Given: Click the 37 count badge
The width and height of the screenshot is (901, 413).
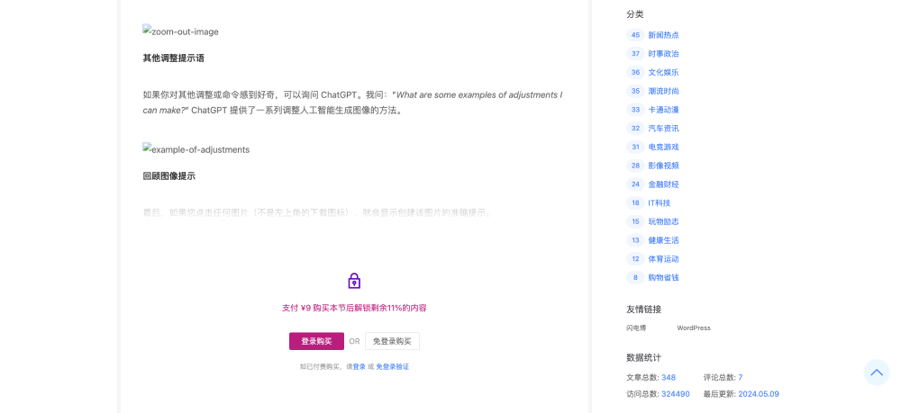Looking at the screenshot, I should [635, 54].
